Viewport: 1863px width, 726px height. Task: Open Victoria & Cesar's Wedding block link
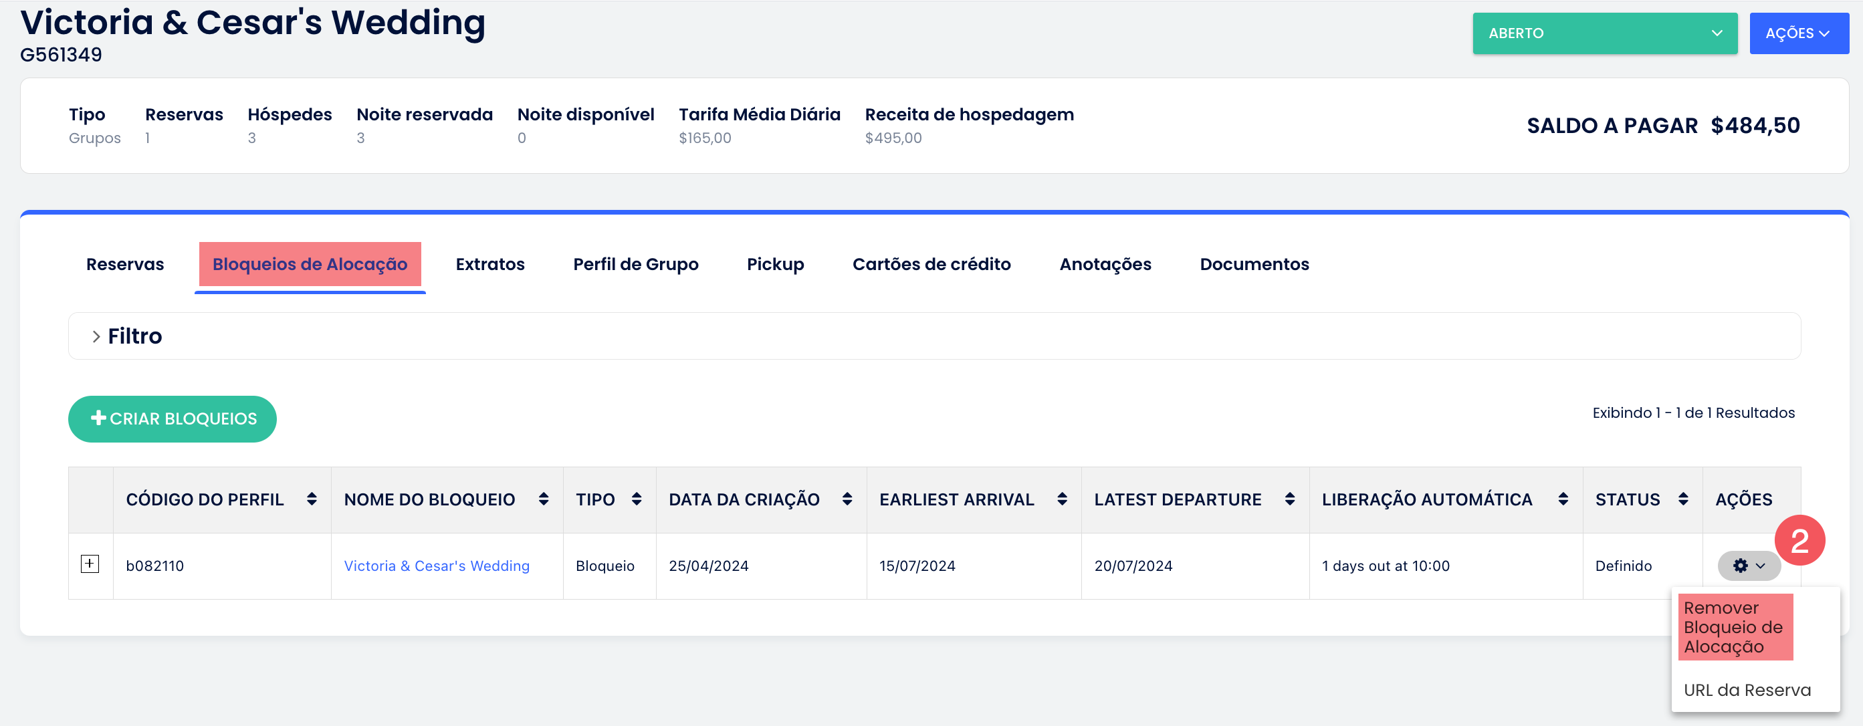point(436,566)
